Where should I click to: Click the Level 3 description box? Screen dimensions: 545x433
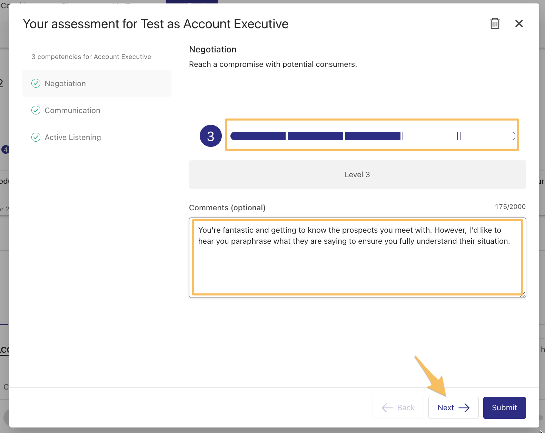click(x=357, y=174)
